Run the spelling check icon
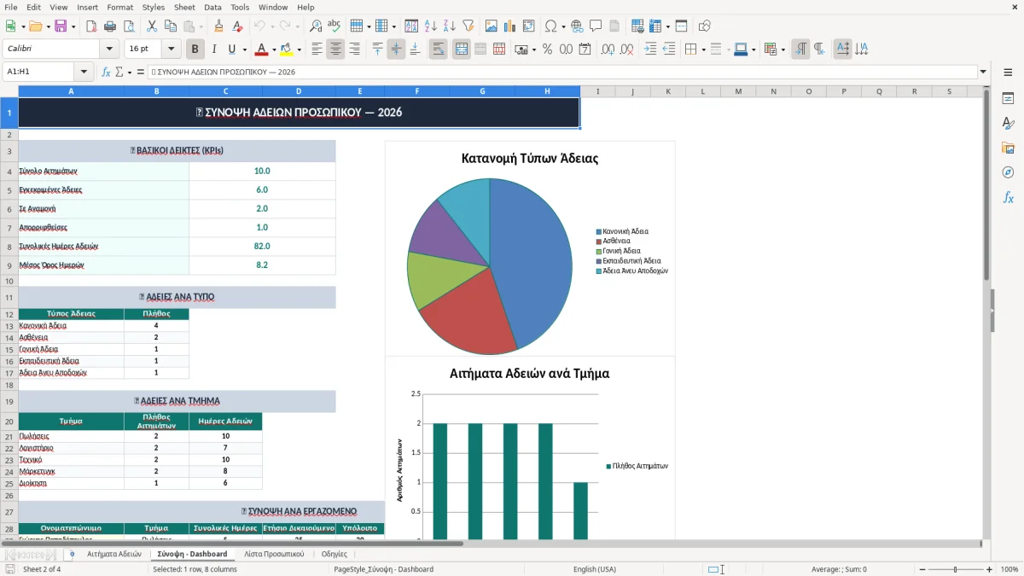The height and width of the screenshot is (576, 1024). click(x=334, y=26)
